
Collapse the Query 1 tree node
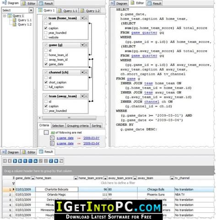tap(5, 16)
